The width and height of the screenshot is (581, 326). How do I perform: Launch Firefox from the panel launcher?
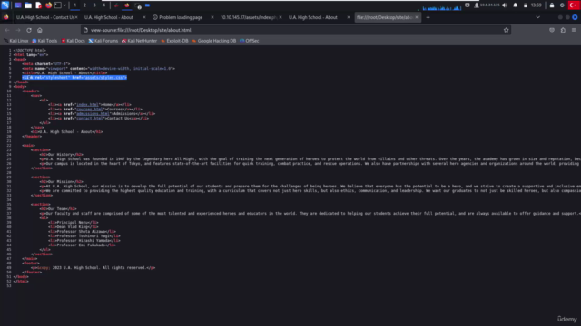(x=48, y=5)
